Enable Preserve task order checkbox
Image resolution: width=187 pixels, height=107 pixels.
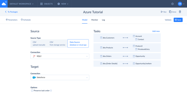pyautogui.click(x=32, y=91)
